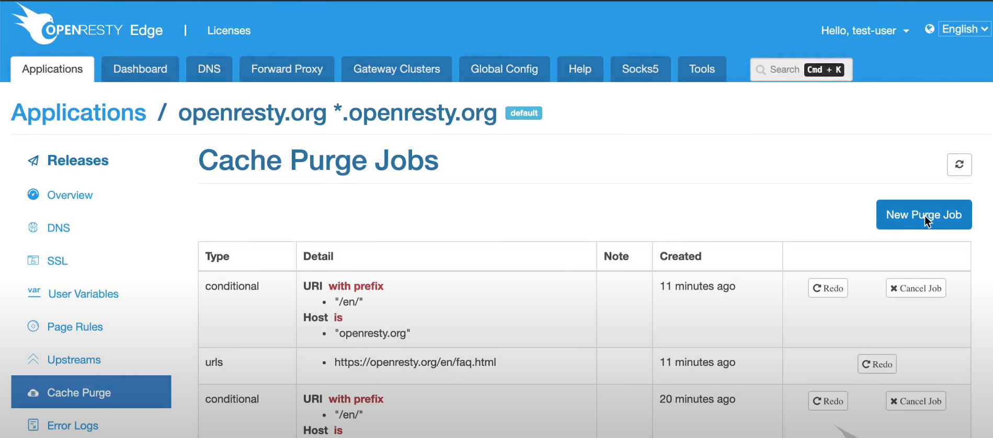Open User Variables in the sidebar
This screenshot has width=993, height=438.
point(84,294)
